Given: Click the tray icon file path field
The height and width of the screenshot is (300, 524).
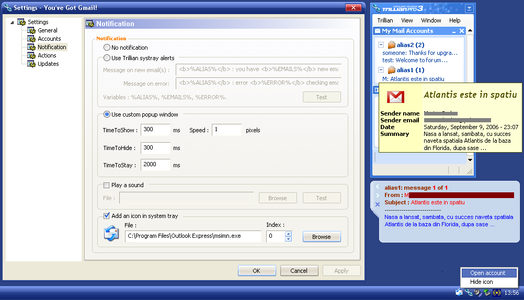Looking at the screenshot, I should coord(193,236).
